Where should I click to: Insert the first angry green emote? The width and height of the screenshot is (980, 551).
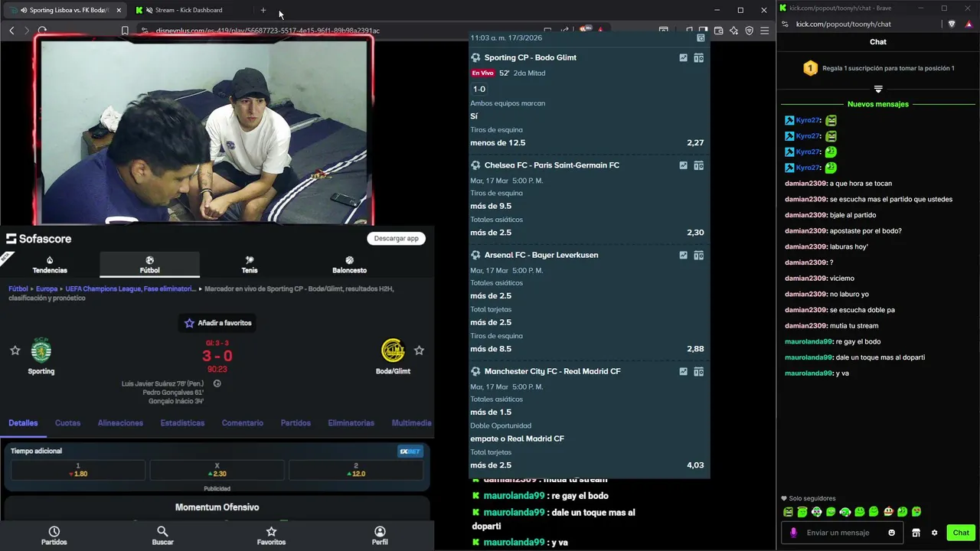pos(788,511)
